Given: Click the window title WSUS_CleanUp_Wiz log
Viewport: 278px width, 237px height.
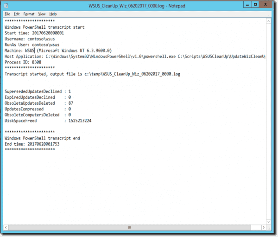Looking at the screenshot, I should coord(137,6).
